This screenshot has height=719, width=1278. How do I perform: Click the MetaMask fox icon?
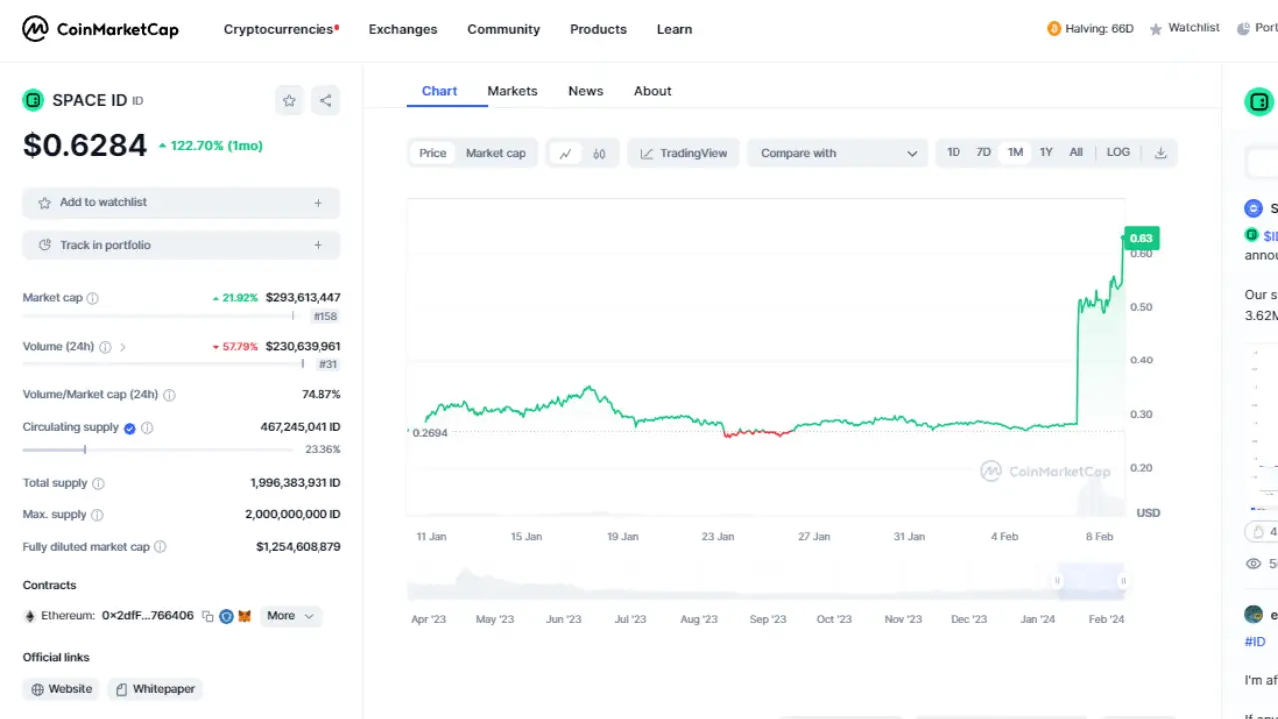pyautogui.click(x=245, y=616)
